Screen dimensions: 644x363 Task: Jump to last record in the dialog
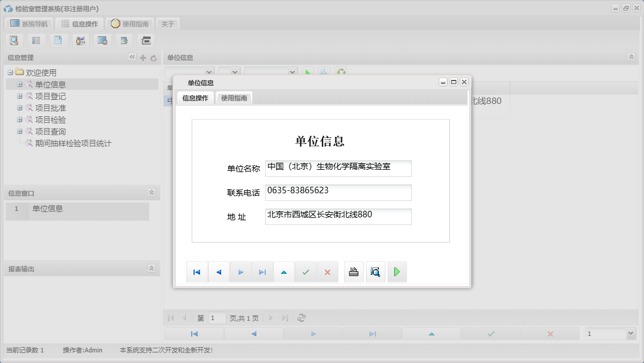point(262,271)
